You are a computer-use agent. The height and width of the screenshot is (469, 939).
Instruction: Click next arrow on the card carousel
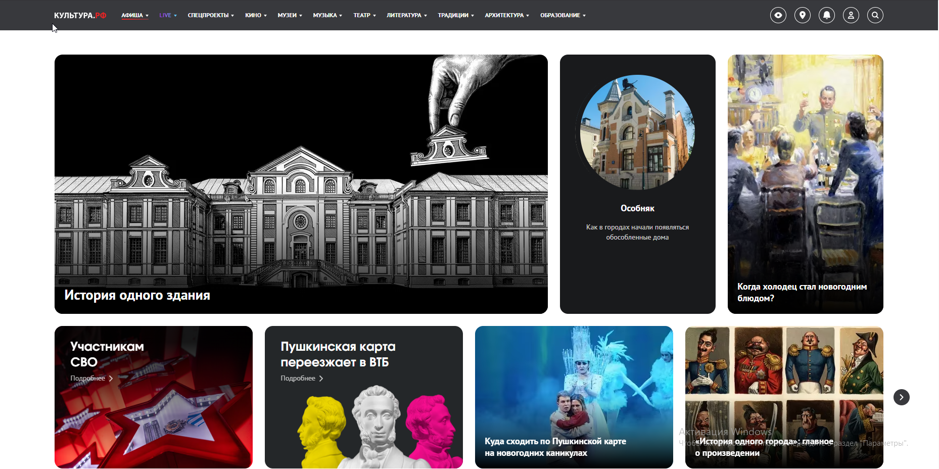pyautogui.click(x=901, y=397)
